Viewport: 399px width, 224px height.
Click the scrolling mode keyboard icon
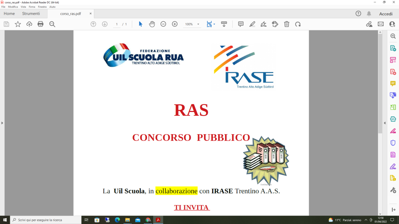[224, 24]
